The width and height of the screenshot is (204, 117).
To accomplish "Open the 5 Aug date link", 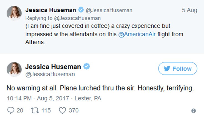I will tap(189, 10).
